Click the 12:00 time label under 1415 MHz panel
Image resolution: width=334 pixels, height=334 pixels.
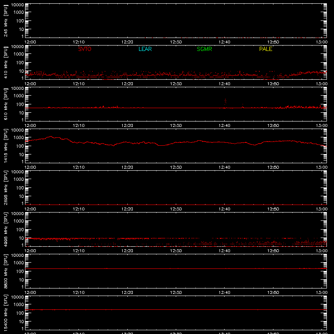[30, 167]
